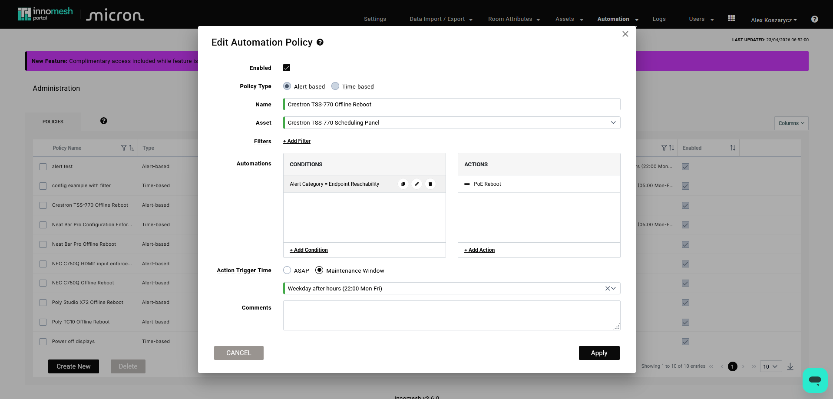Tick checkbox for Neat Bar Pro Configuration Enfor... row
The width and height of the screenshot is (833, 399).
pos(43,225)
